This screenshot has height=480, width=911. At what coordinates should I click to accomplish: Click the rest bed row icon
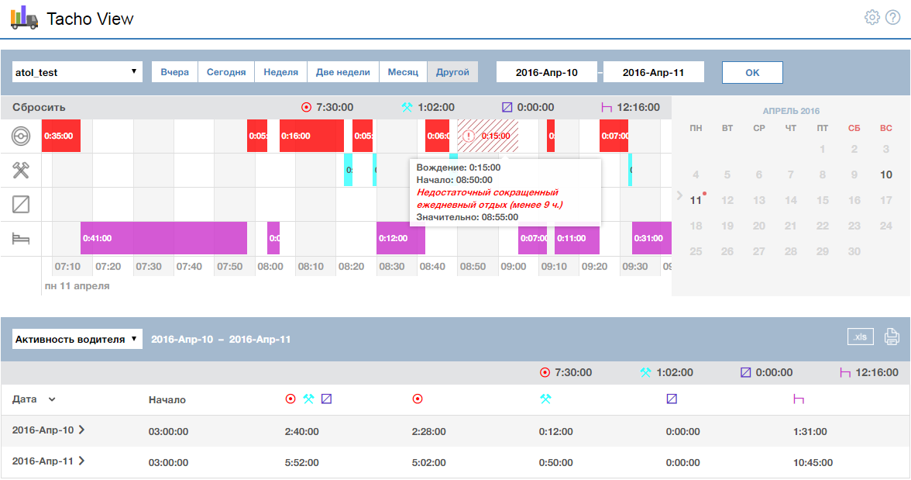(21, 239)
